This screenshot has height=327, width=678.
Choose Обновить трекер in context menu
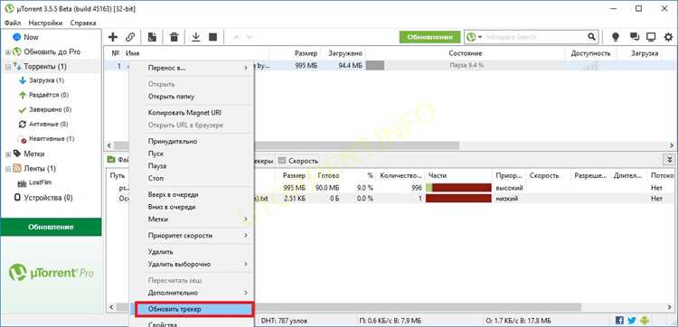pos(193,309)
